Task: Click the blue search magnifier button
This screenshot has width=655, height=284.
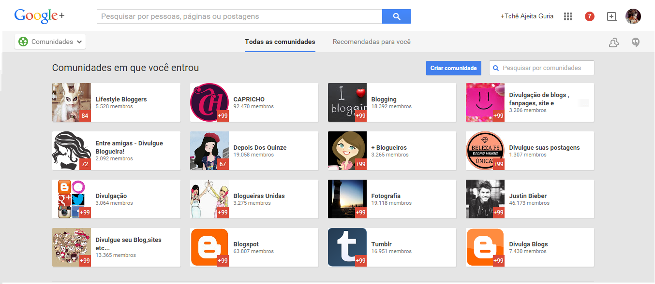Action: coord(397,16)
